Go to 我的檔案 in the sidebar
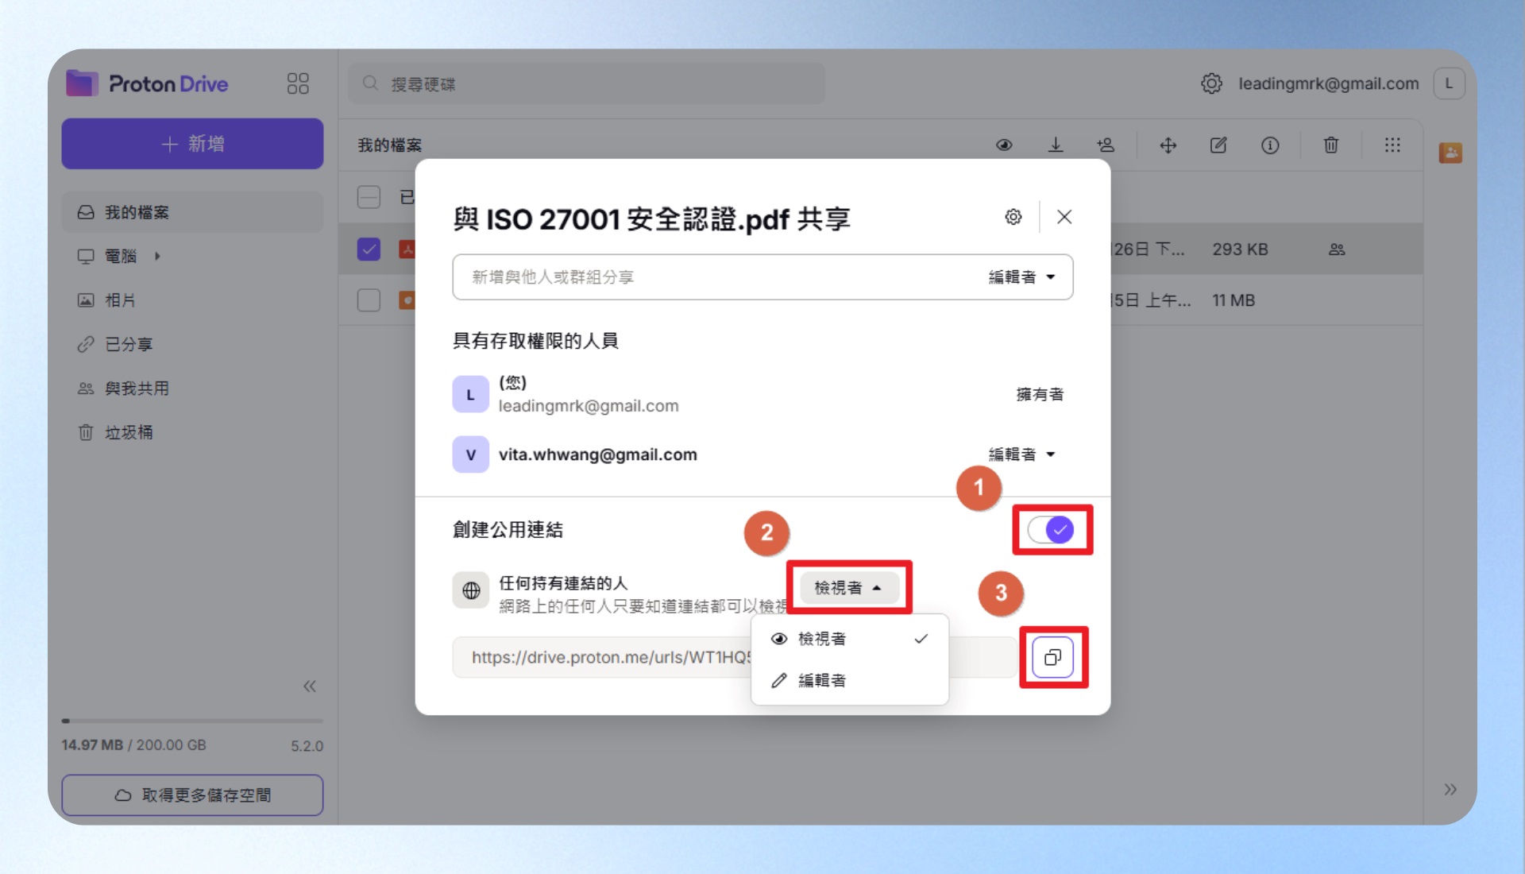Screen dimensions: 1525x874 tap(192, 212)
